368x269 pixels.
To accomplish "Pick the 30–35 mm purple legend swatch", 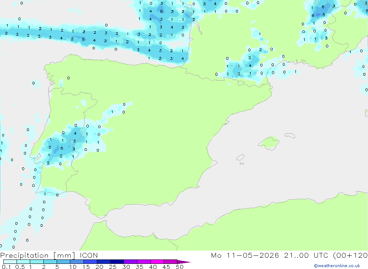I will [x=131, y=262].
